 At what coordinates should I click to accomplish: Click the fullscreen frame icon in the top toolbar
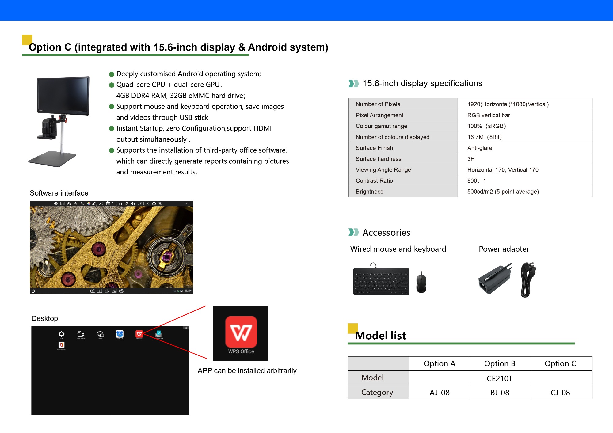click(x=63, y=203)
